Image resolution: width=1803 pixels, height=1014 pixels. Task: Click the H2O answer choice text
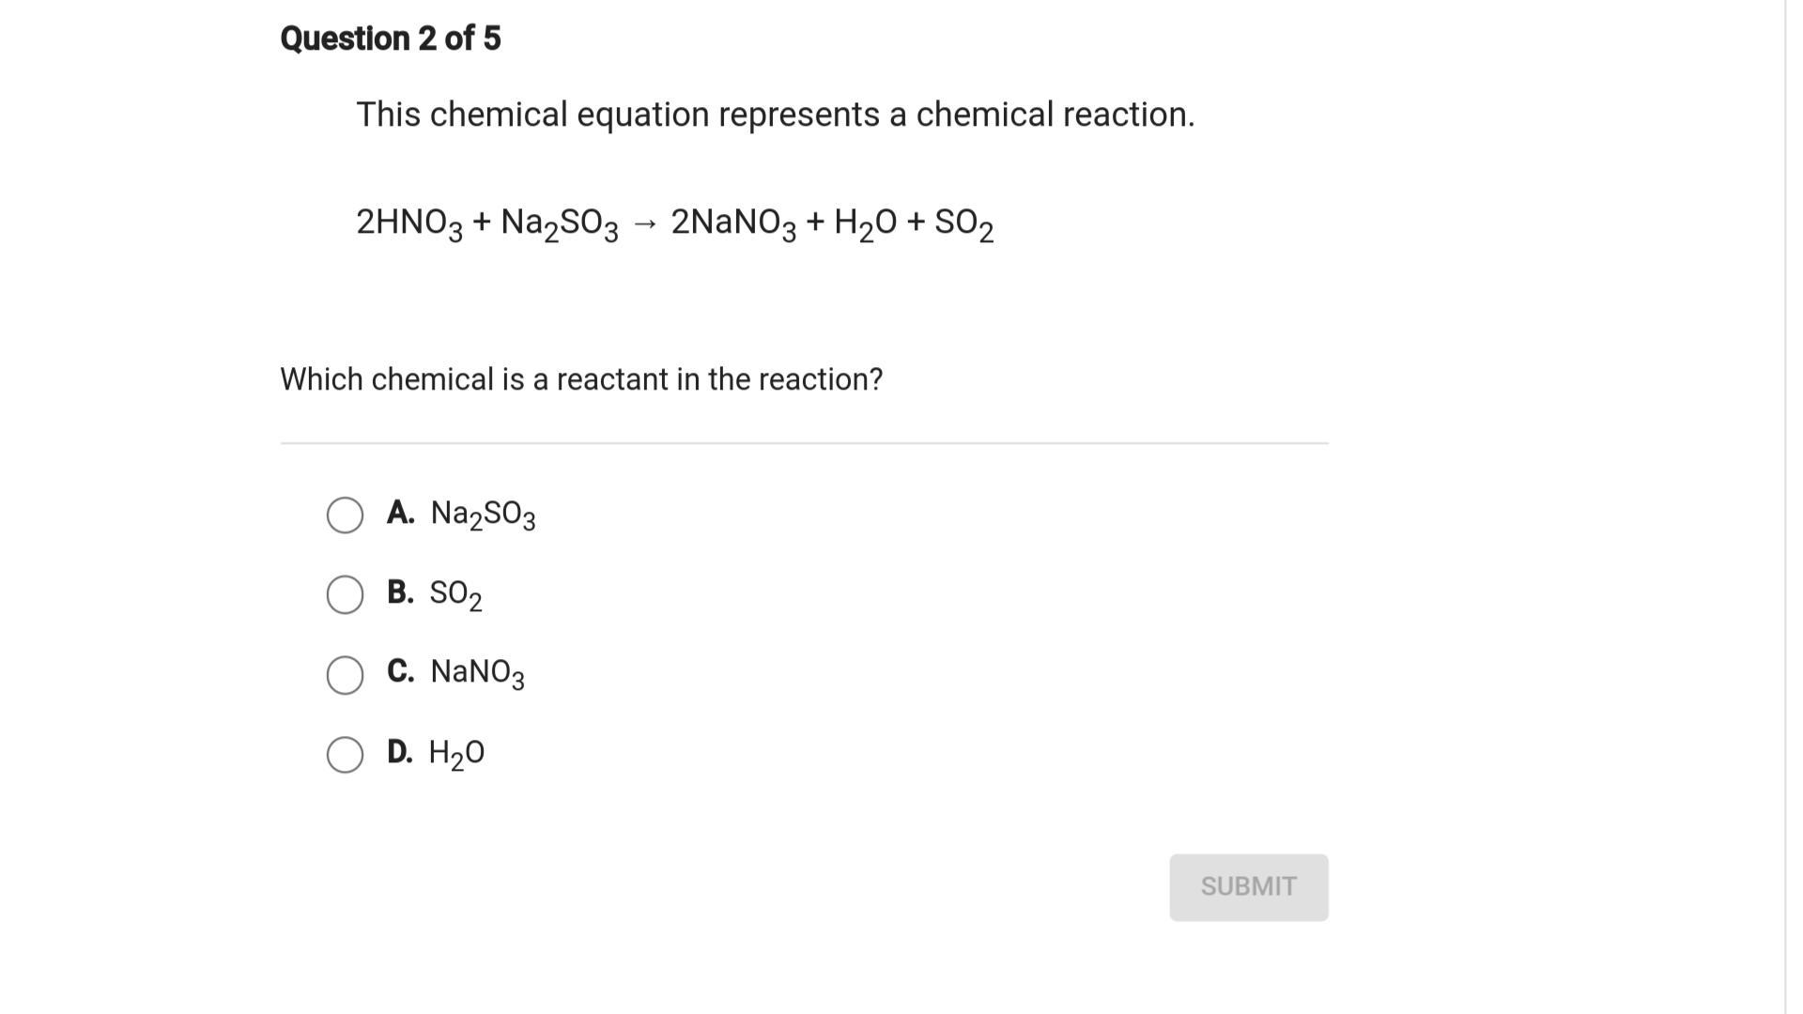(x=456, y=753)
